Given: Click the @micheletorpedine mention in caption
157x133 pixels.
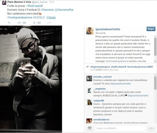Looking at the screenshot, I should 116,61.
